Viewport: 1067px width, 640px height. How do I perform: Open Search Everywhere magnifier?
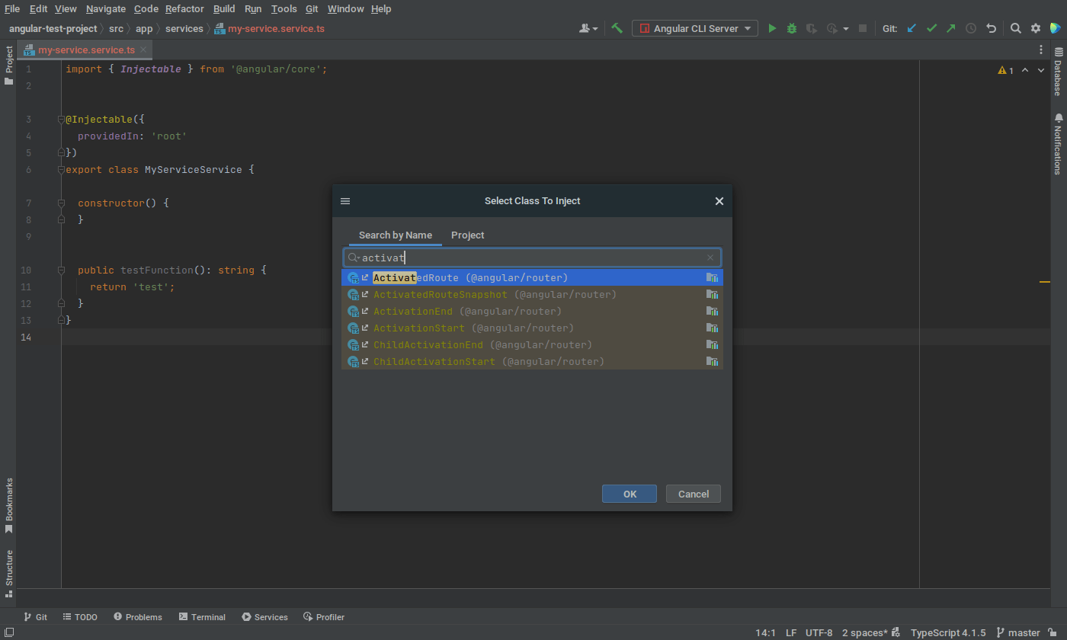1017,27
